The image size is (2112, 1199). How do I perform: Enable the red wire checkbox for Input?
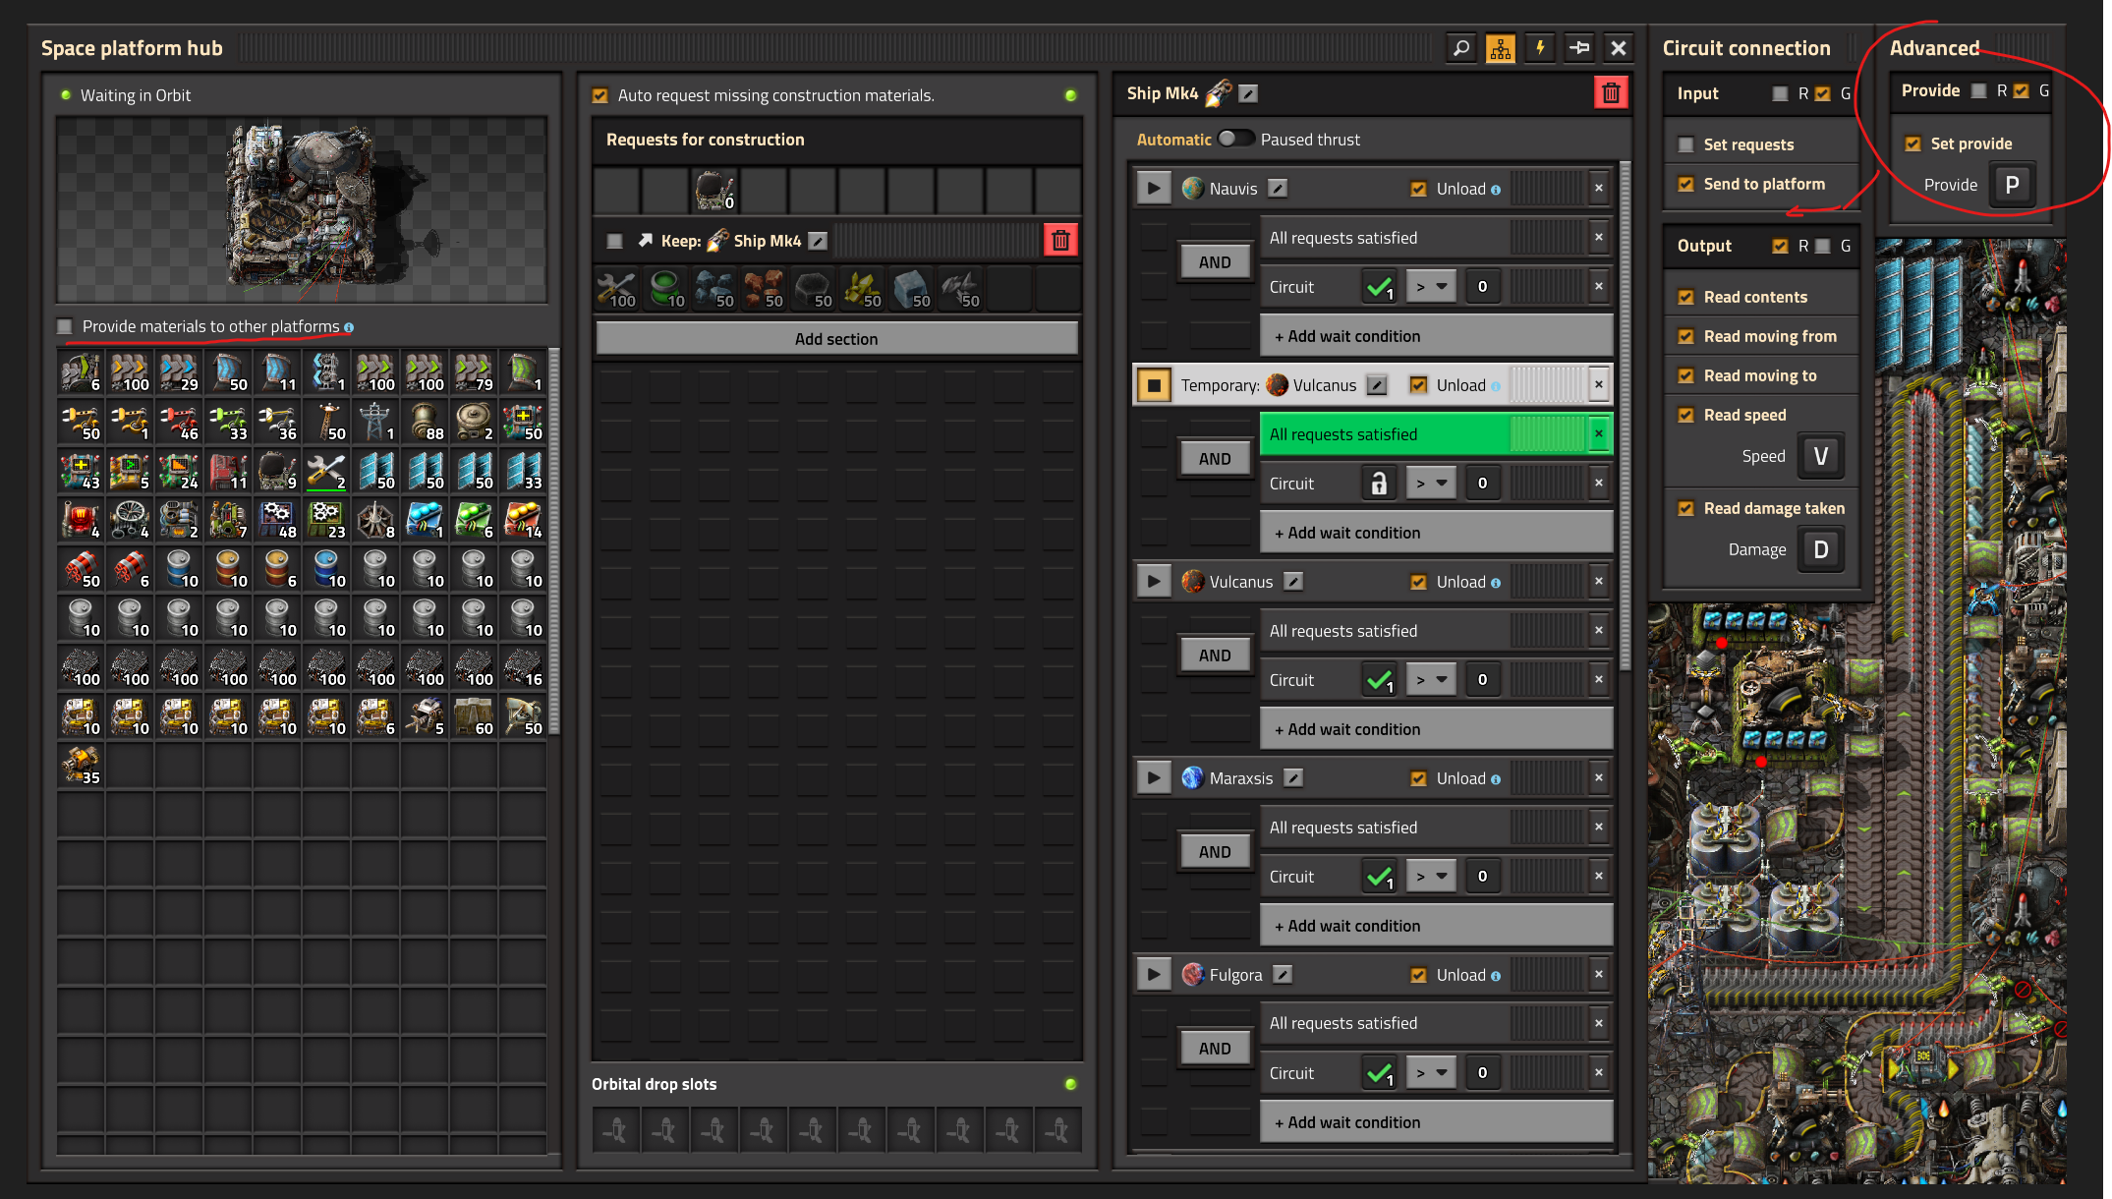click(1780, 93)
